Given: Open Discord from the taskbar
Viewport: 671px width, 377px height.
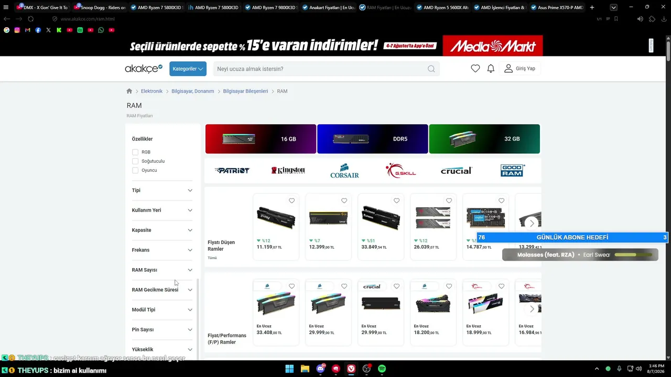Looking at the screenshot, I should click(320, 369).
